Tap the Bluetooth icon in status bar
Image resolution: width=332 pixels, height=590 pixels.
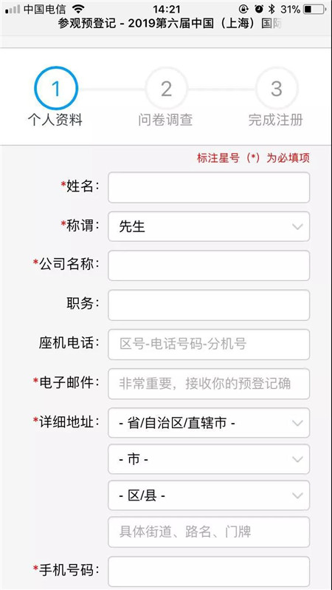pyautogui.click(x=273, y=9)
